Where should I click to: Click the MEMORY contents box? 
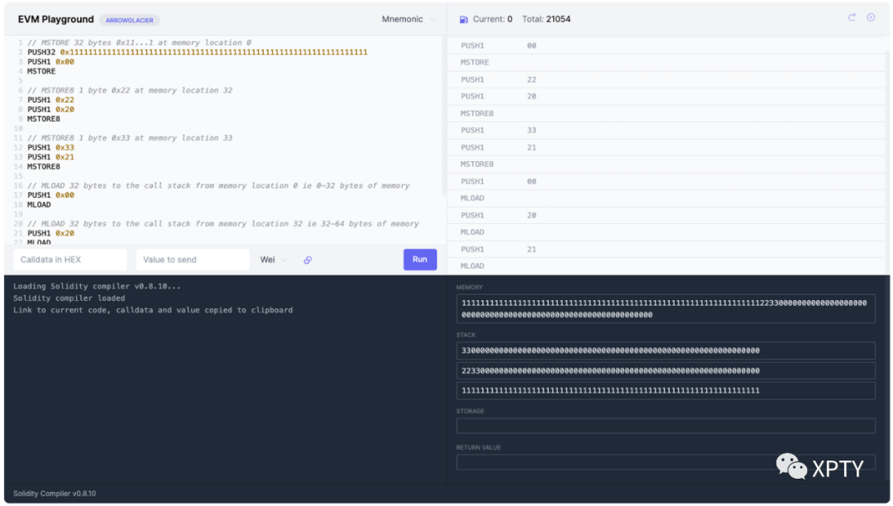(x=665, y=308)
